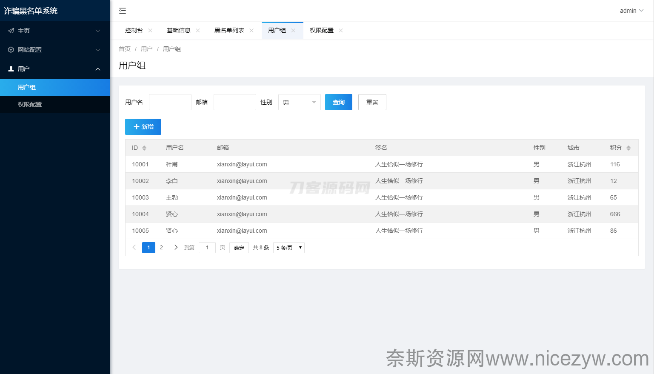
Task: Close the 基础信息 tab
Action: 198,30
